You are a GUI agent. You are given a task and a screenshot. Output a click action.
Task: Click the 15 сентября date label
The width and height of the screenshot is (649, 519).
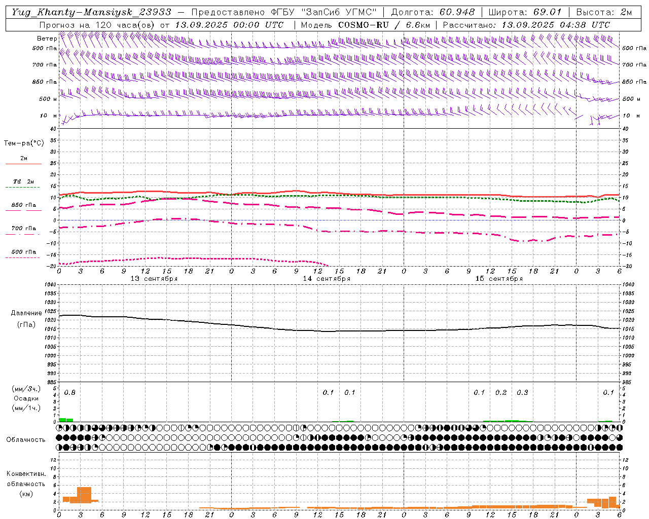click(x=499, y=278)
